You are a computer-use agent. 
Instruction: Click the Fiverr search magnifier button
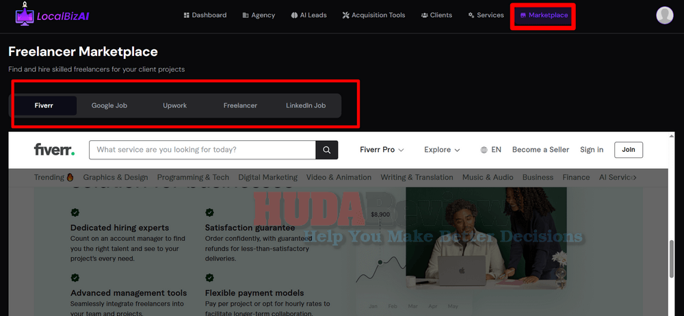pos(327,150)
